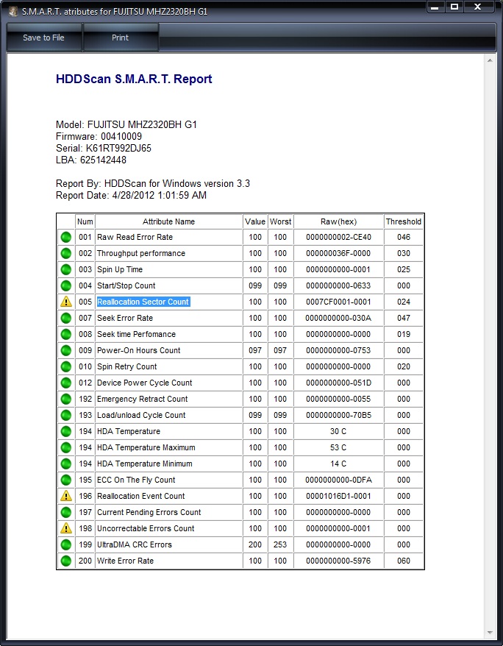The image size is (503, 646).
Task: Click threshold 060 in Write Error Rate row
Action: (x=404, y=561)
